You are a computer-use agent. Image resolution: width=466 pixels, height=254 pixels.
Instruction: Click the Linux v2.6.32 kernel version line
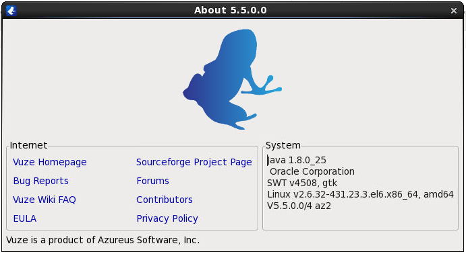pos(360,194)
